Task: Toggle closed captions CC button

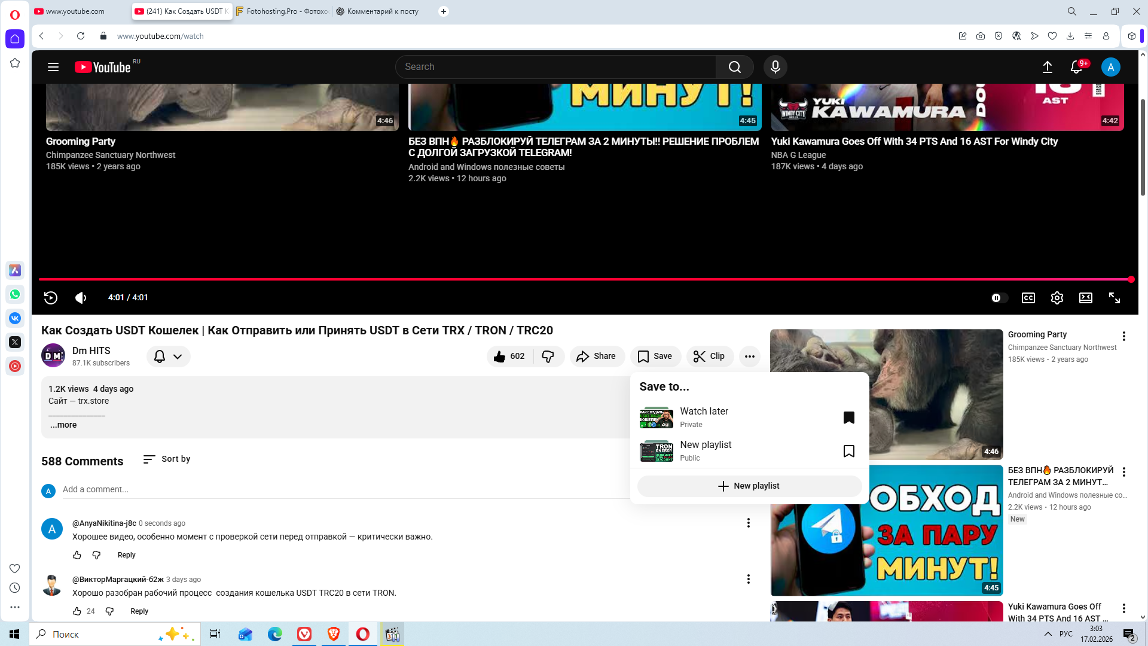Action: [1028, 298]
